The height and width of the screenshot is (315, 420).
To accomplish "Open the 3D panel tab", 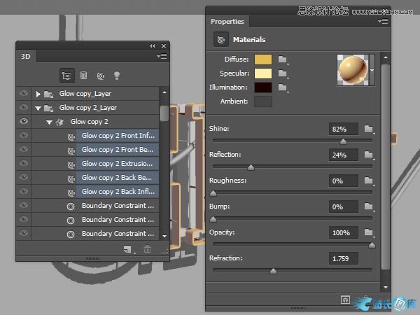I will (26, 57).
